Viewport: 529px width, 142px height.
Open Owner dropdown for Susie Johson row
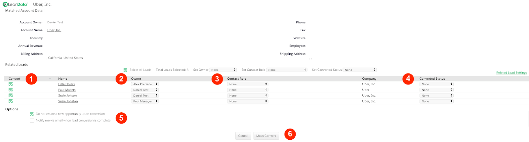tap(145, 96)
